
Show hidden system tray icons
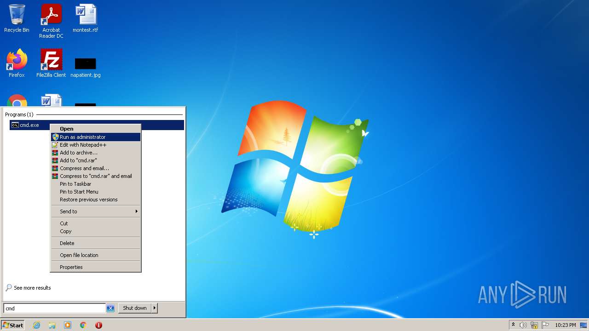coord(513,325)
